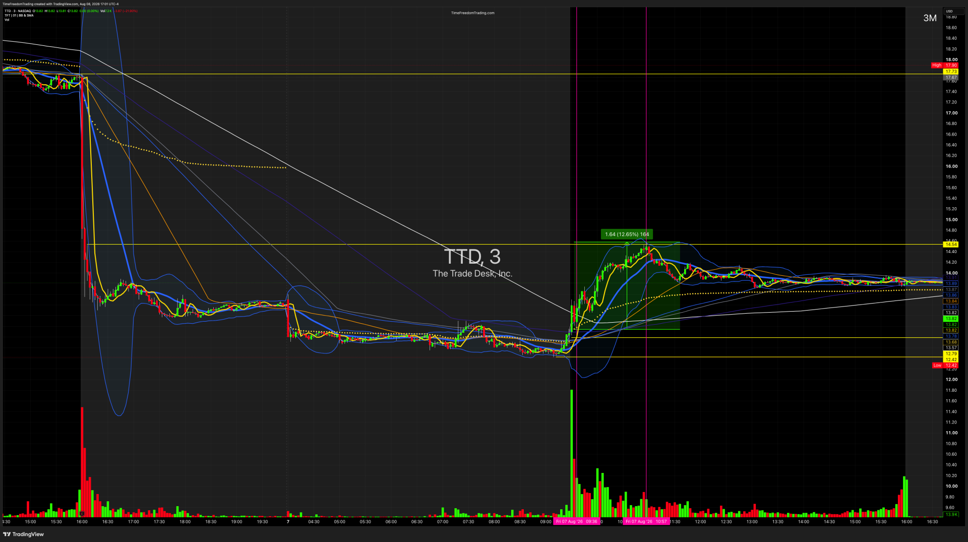Click the TradingView logo at bottom left
The image size is (968, 542).
[x=24, y=534]
